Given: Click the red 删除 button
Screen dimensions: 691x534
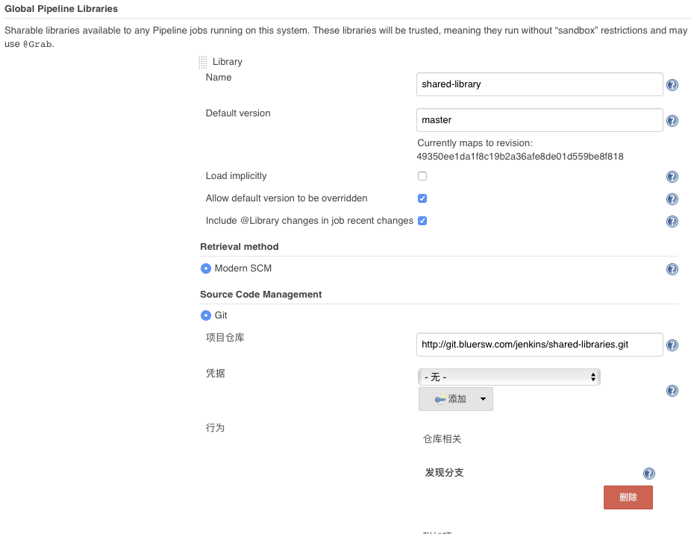Looking at the screenshot, I should pyautogui.click(x=628, y=497).
